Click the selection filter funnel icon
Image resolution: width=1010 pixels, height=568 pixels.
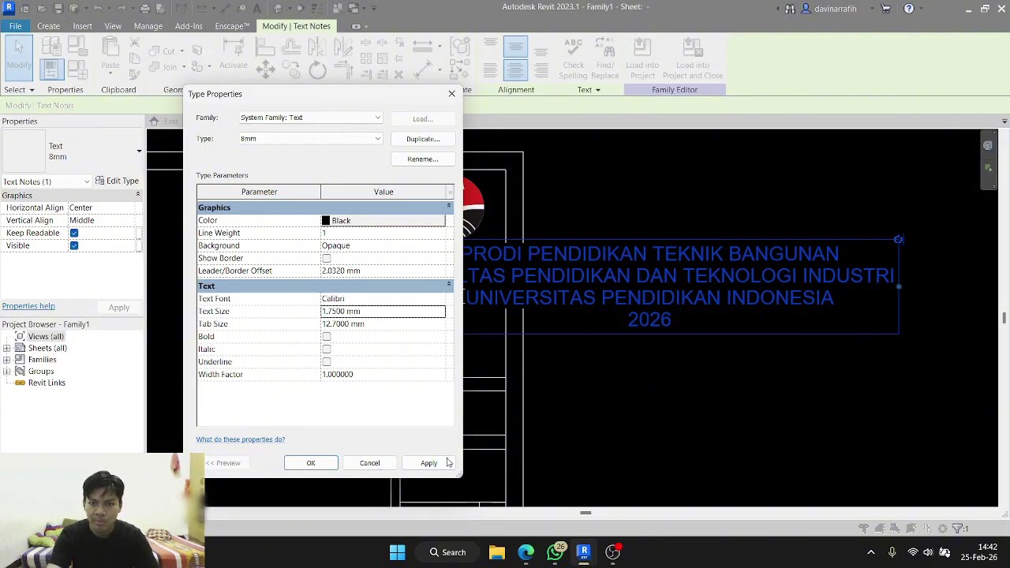958,529
